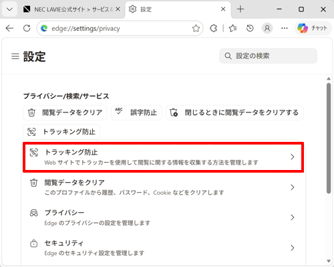Close the 設定 tab
The width and height of the screenshot is (334, 267).
pos(223,9)
